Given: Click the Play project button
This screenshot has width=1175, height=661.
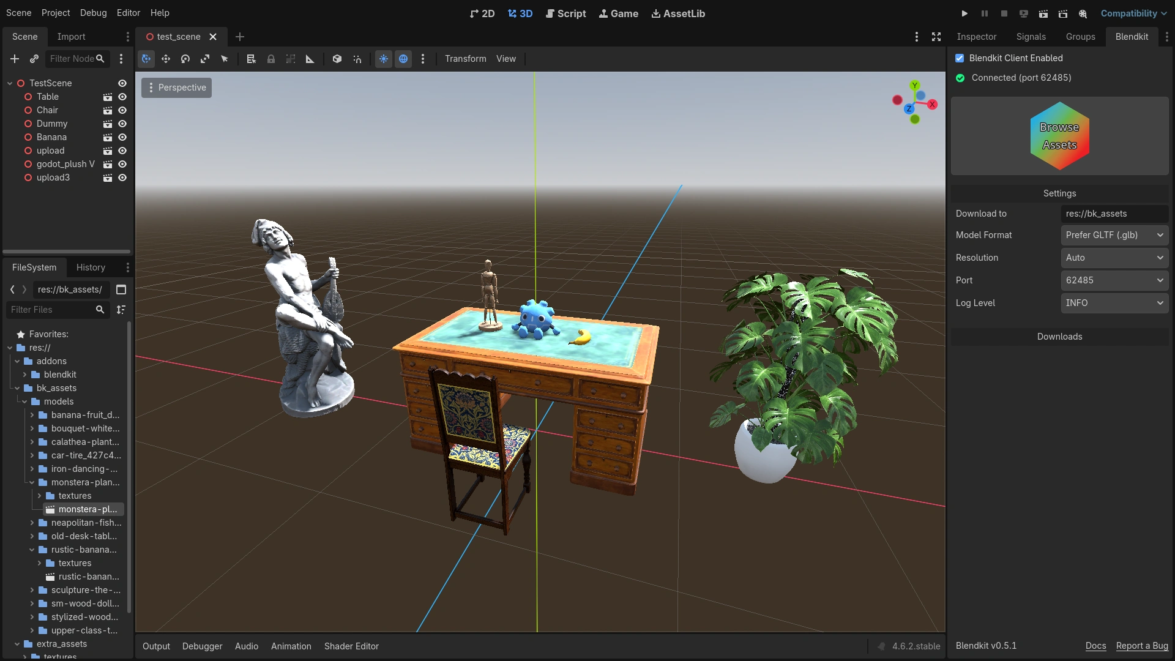Looking at the screenshot, I should pyautogui.click(x=964, y=13).
